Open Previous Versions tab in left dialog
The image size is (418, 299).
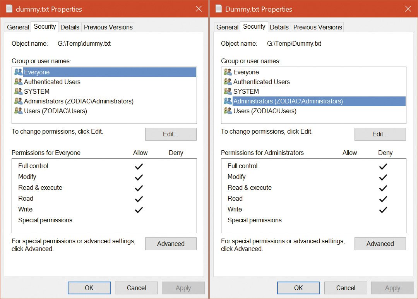108,27
